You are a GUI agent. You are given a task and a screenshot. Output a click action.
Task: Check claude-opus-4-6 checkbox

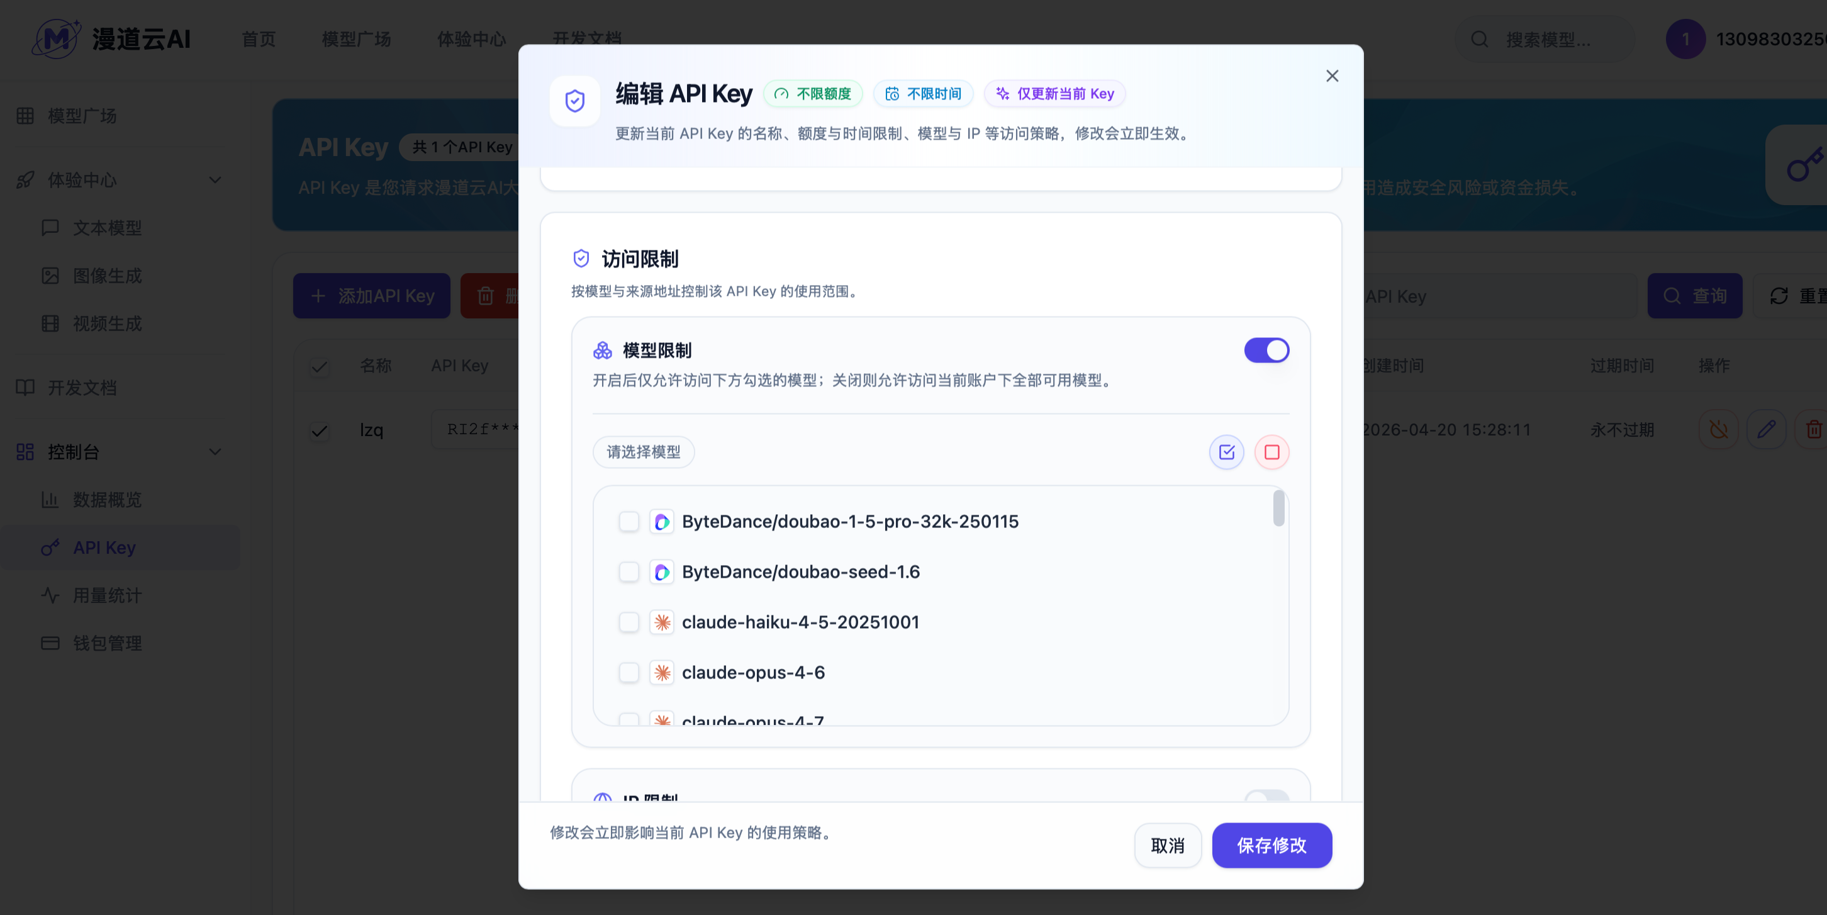tap(629, 673)
